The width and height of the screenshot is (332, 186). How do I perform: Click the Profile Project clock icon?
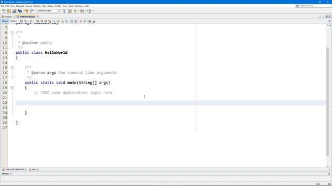click(x=89, y=11)
